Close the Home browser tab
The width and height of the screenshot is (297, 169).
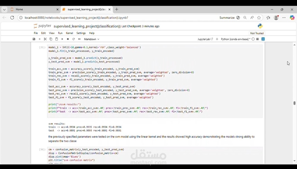coord(57,9)
